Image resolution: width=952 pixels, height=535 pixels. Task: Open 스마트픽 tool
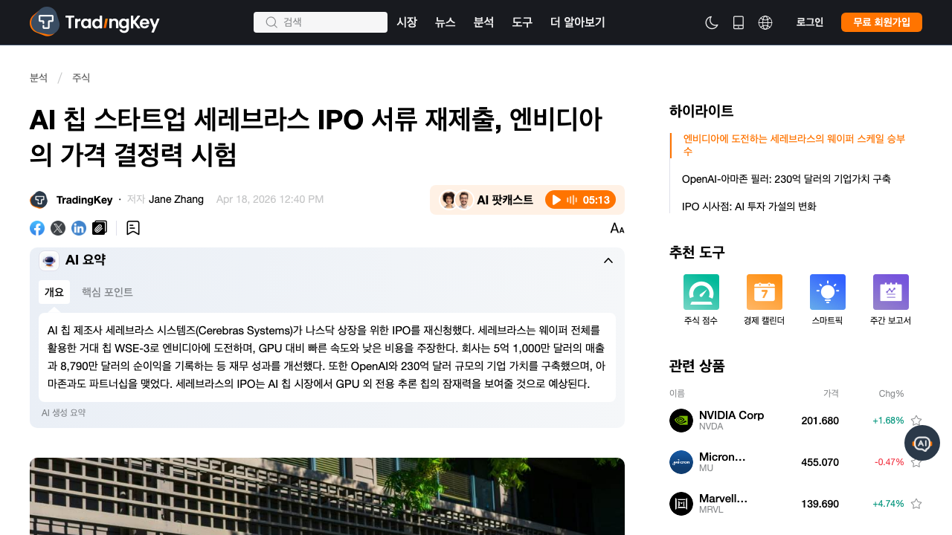[x=828, y=300]
